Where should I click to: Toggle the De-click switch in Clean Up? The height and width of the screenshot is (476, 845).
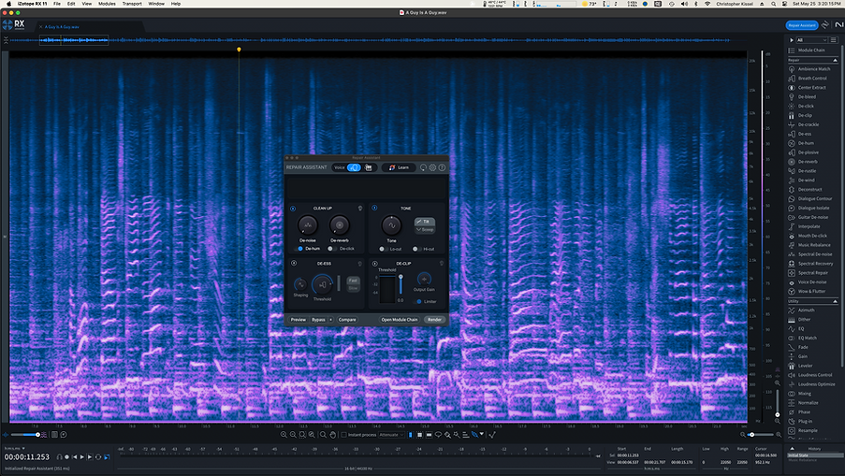331,249
